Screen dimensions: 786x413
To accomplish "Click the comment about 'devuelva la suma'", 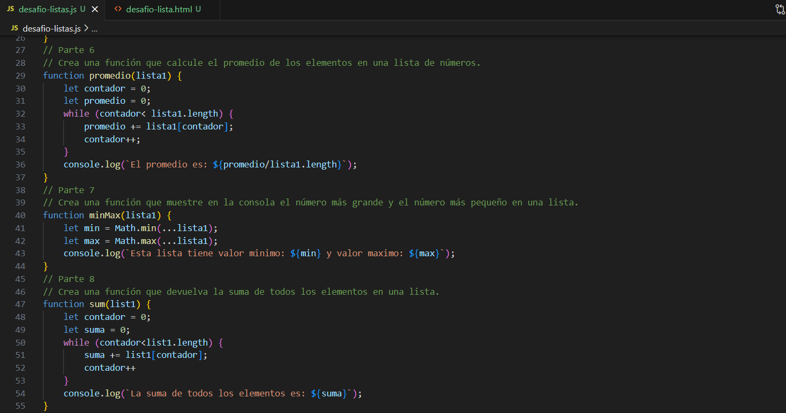I will point(241,292).
